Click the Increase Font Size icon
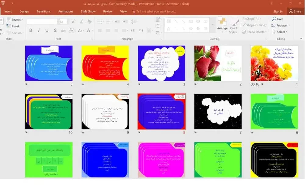 click(x=73, y=22)
